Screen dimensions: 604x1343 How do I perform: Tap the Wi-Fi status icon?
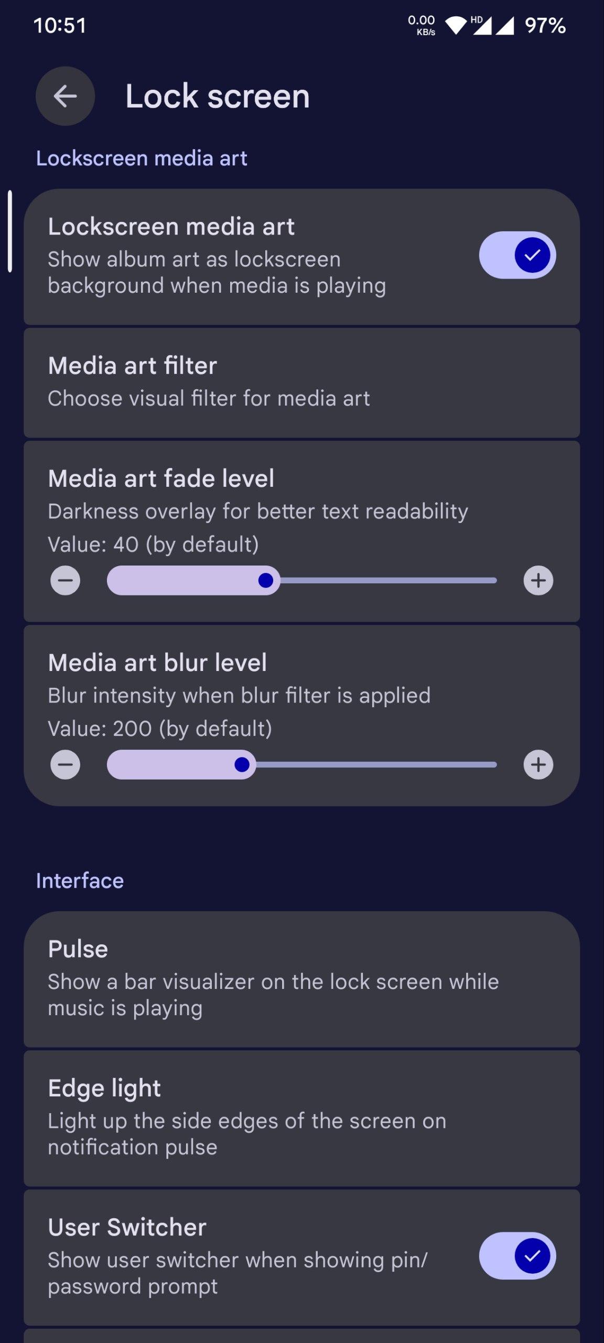click(456, 25)
